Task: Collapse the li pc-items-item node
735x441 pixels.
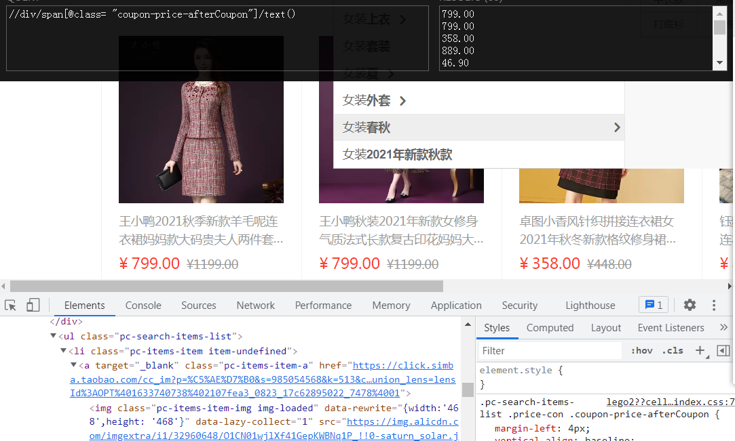Action: (x=62, y=350)
